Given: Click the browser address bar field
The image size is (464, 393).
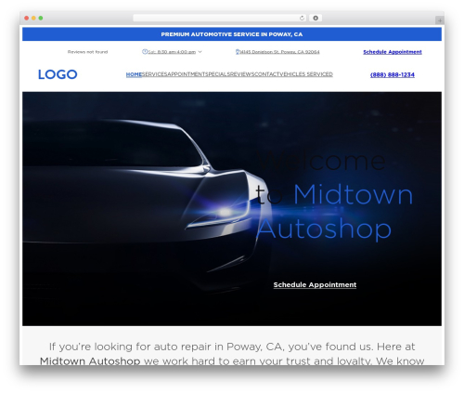Looking at the screenshot, I should (x=219, y=18).
